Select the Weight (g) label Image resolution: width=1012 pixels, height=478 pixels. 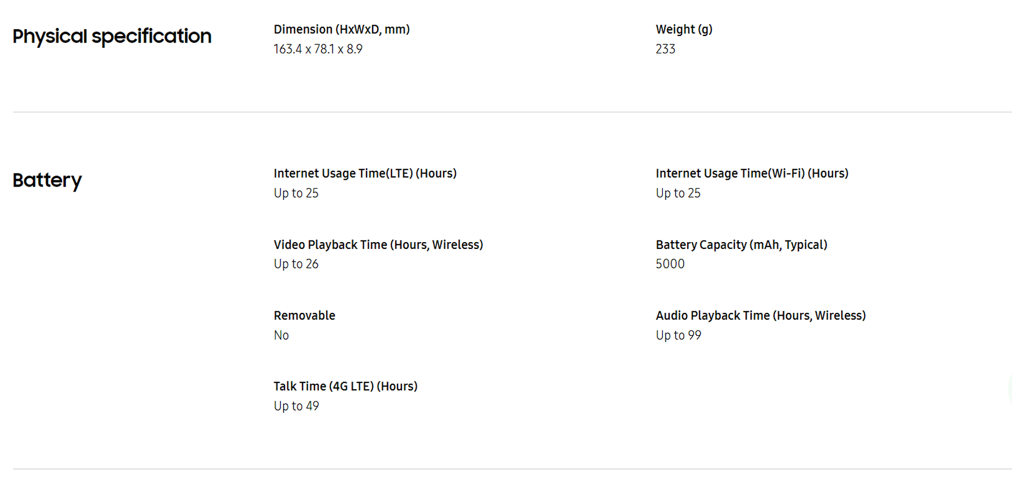tap(684, 29)
